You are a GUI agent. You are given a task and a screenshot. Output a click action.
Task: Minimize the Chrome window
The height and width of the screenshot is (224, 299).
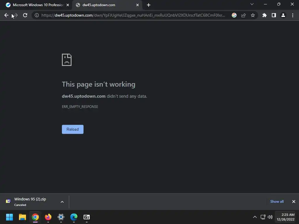click(x=265, y=4)
